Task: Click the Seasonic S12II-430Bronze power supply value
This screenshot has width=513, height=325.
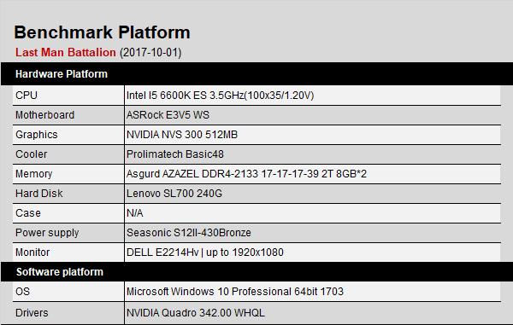Action: click(189, 232)
